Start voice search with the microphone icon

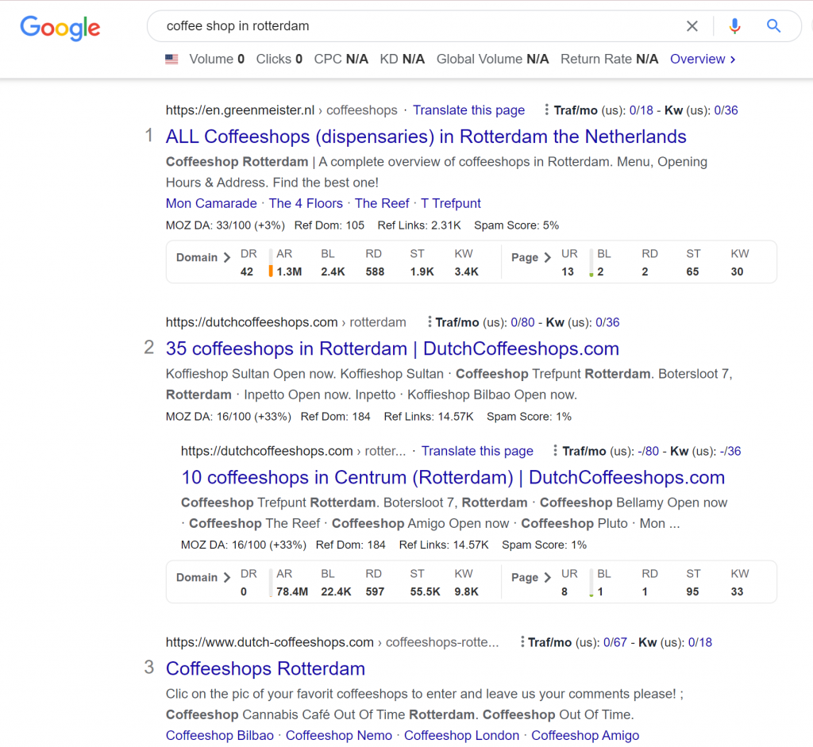(734, 26)
